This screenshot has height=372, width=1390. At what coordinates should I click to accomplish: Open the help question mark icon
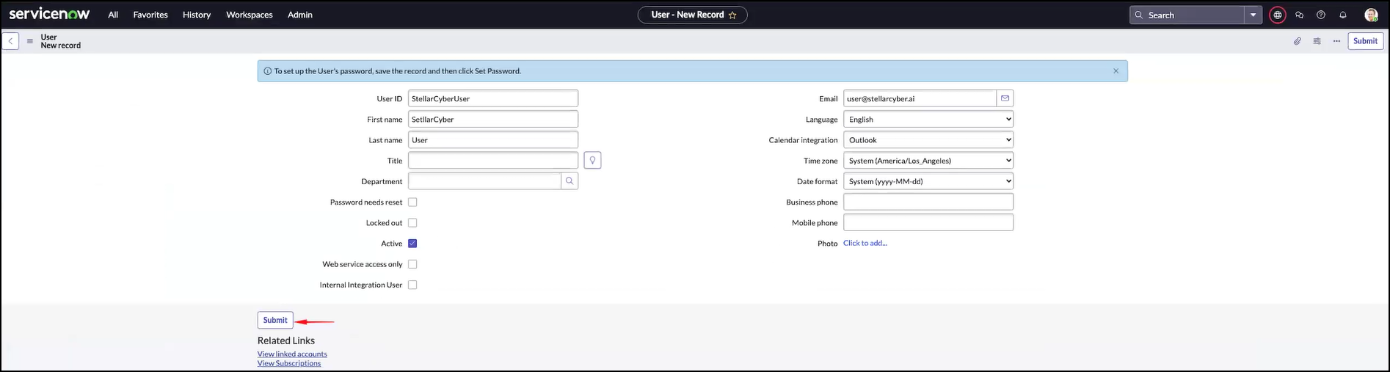tap(1321, 15)
